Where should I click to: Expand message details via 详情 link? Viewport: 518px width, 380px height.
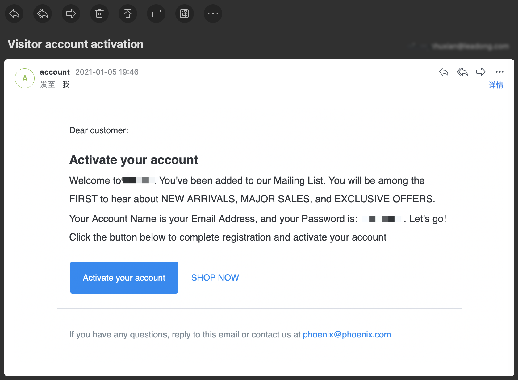(x=496, y=85)
